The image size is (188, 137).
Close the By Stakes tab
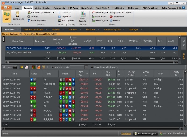[18, 30]
